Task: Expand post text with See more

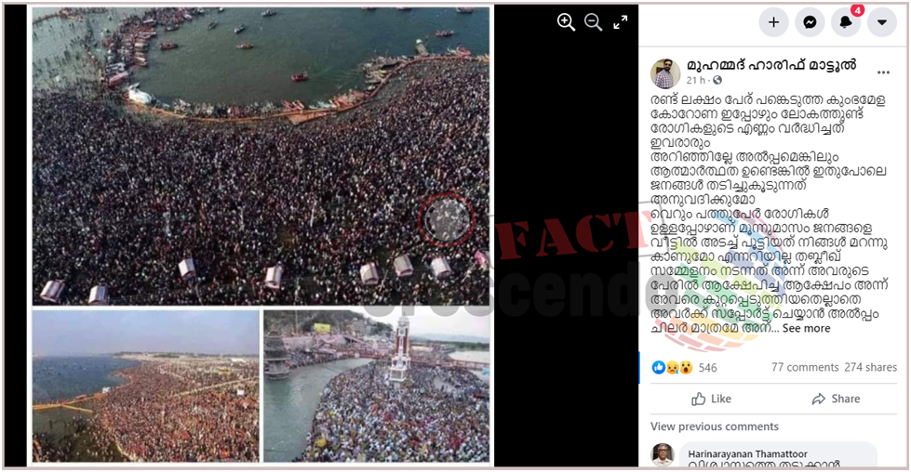Action: [x=806, y=328]
